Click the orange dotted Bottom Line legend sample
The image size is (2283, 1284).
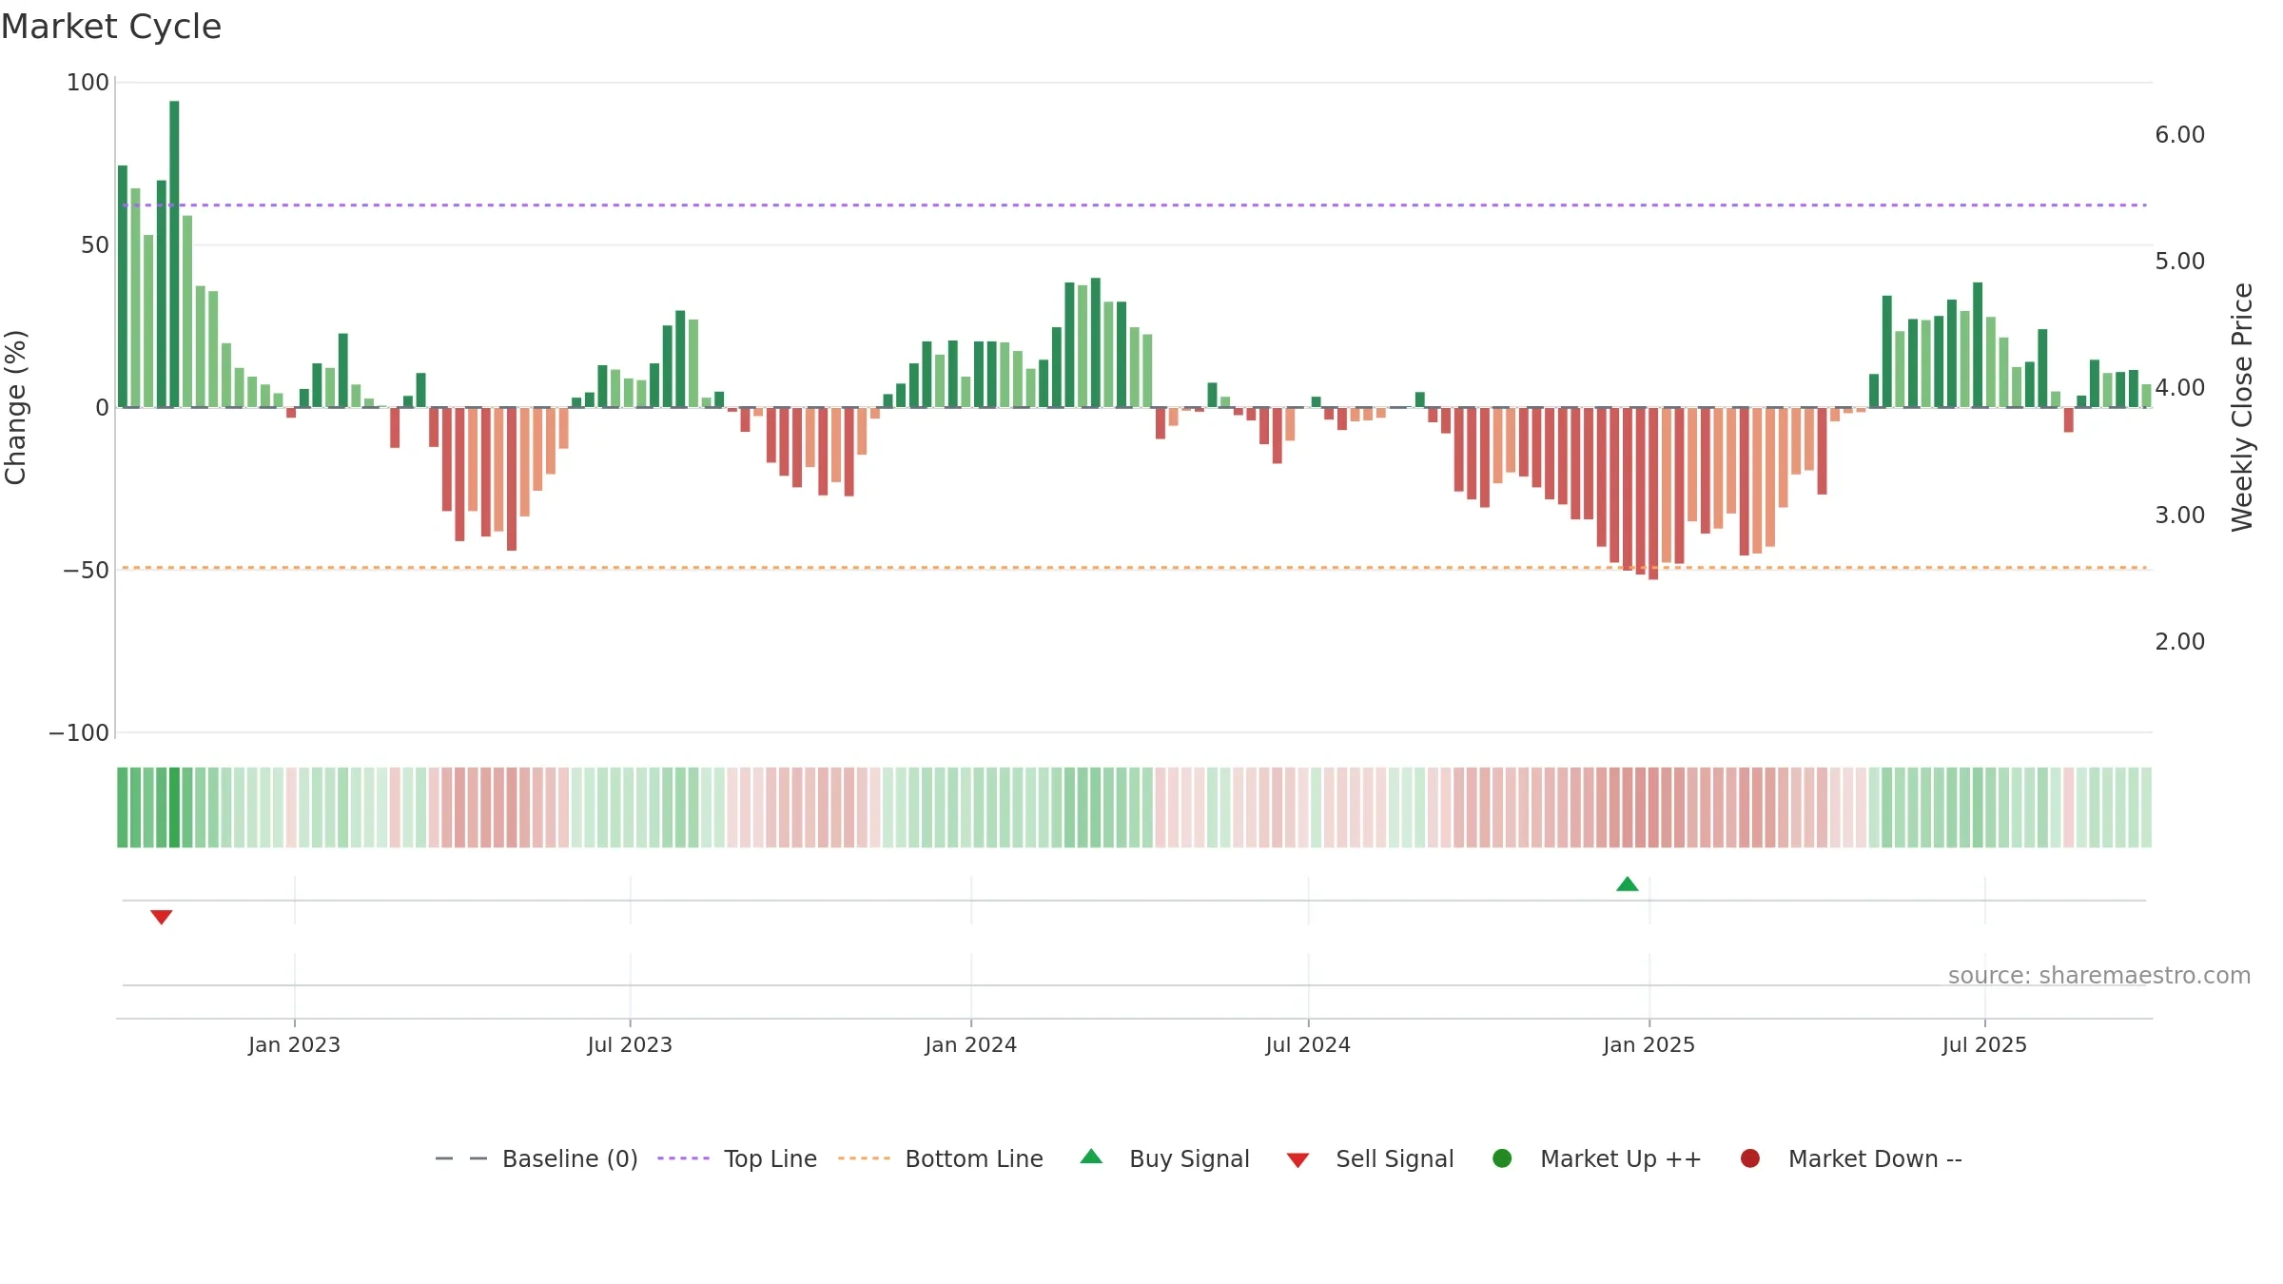point(864,1158)
